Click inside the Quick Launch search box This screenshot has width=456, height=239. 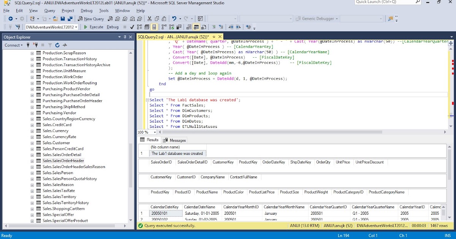pyautogui.click(x=384, y=2)
